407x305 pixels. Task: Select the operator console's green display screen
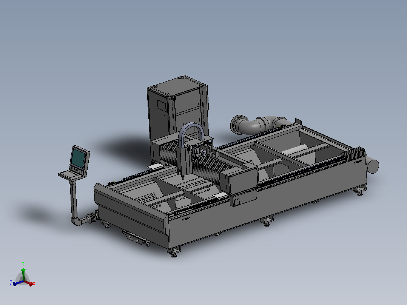[x=78, y=158]
